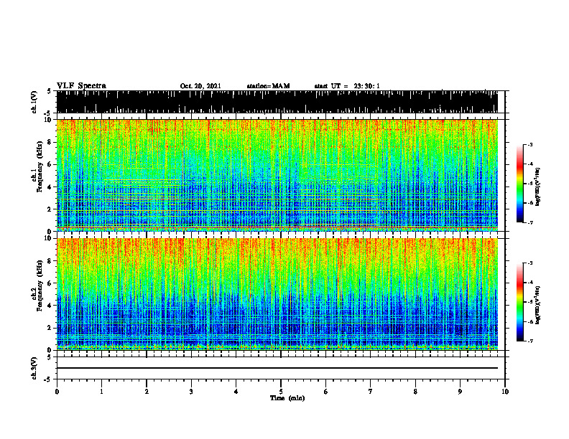Click time axis tick label "1"

(101, 392)
